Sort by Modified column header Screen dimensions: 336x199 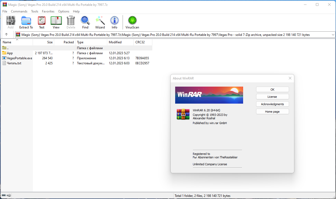pos(120,42)
